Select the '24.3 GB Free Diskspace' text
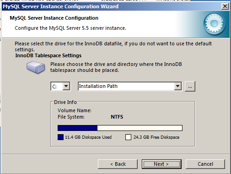 point(156,137)
